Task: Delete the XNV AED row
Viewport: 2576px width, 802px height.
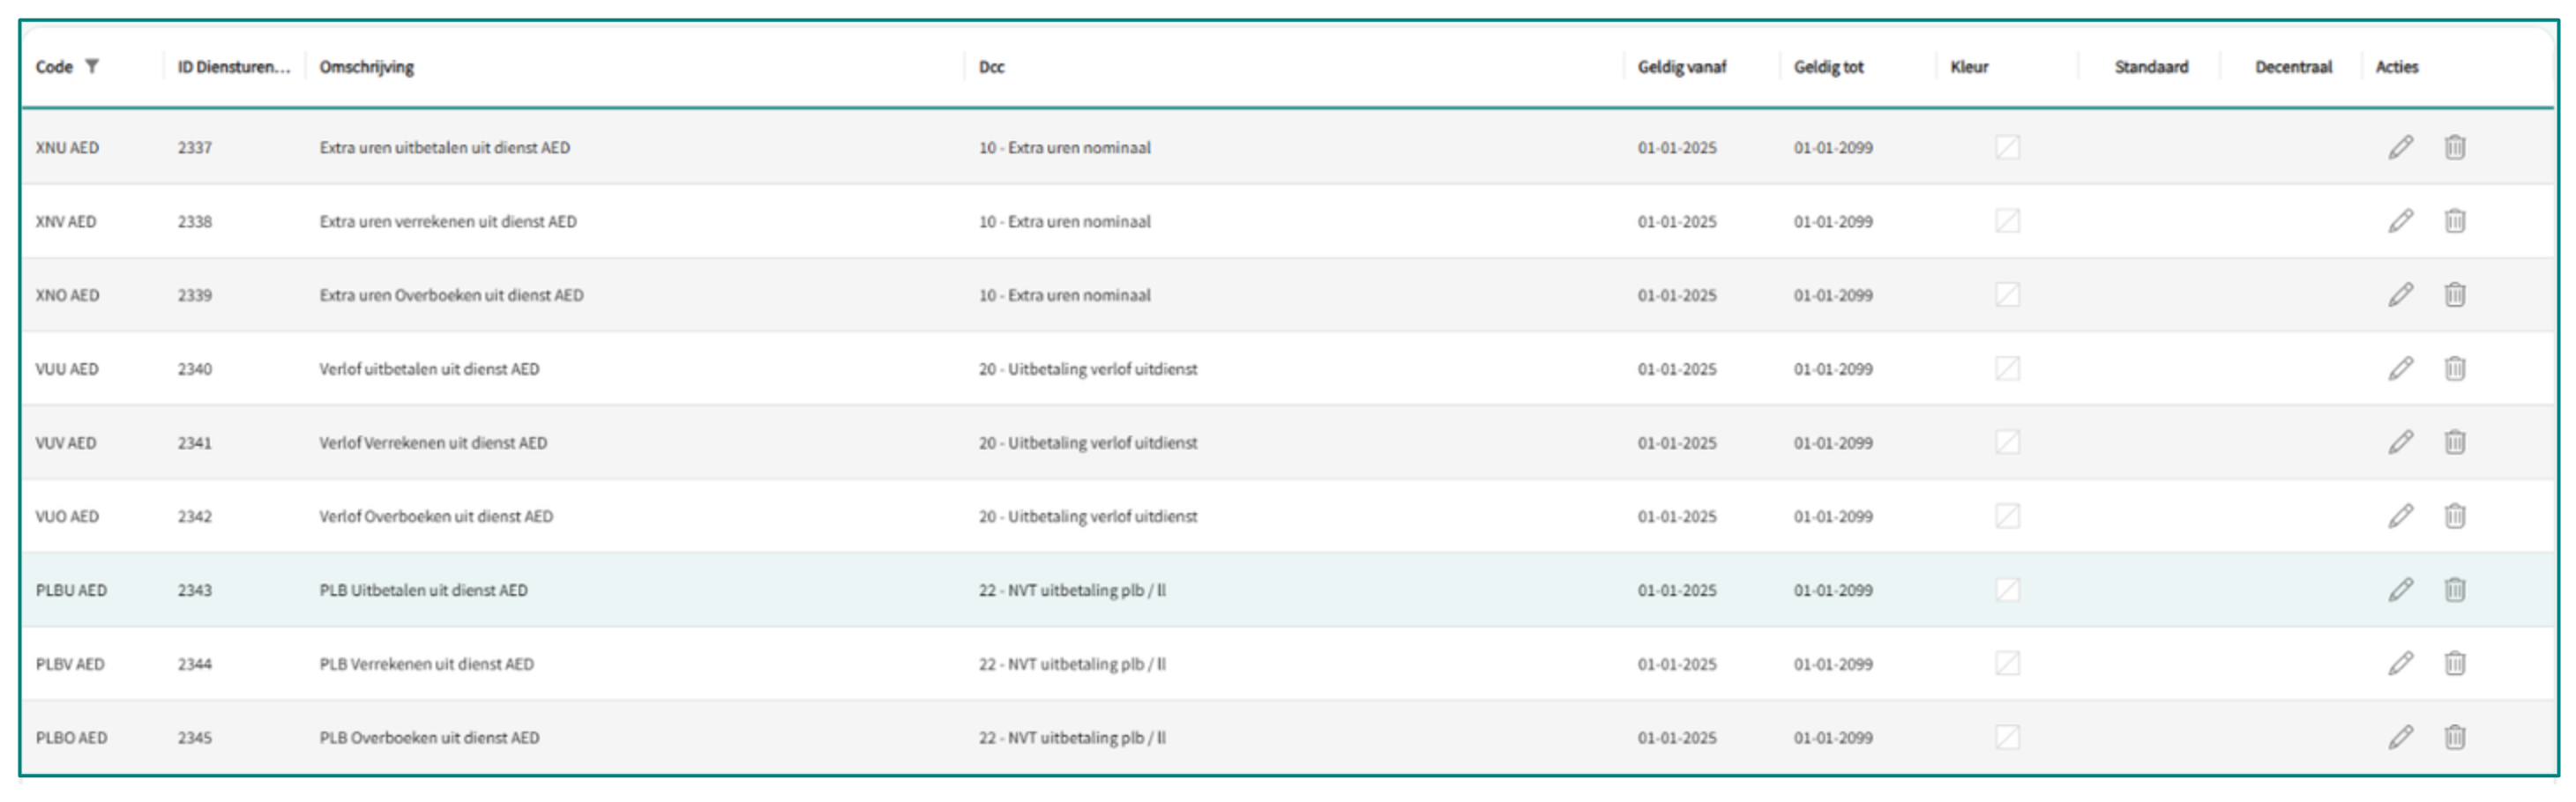Action: [2454, 222]
